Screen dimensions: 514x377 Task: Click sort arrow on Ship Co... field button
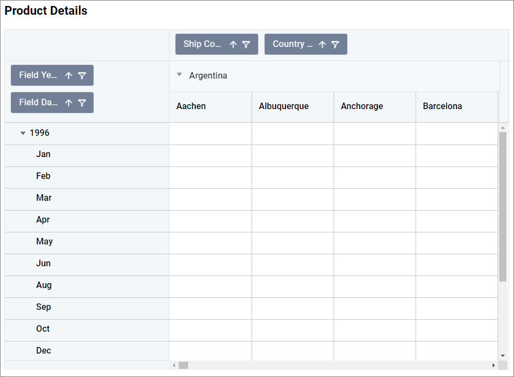point(233,45)
